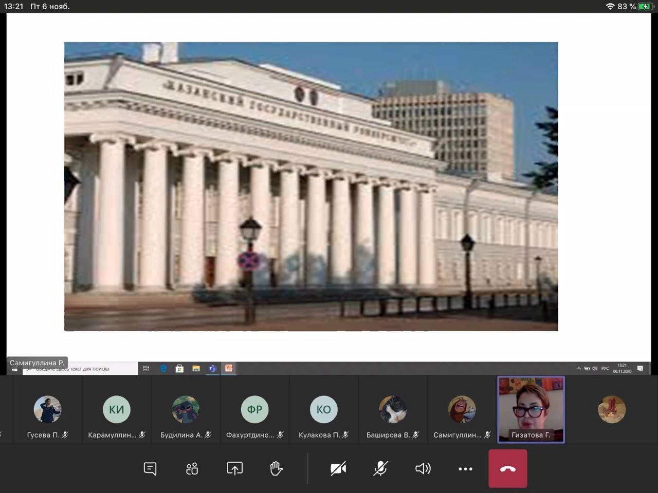Viewport: 658px width, 493px height.
Task: Click the Гусева П. name label
Action: [43, 435]
